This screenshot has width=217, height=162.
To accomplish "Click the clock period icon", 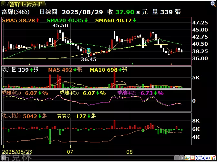I will tap(192, 158).
